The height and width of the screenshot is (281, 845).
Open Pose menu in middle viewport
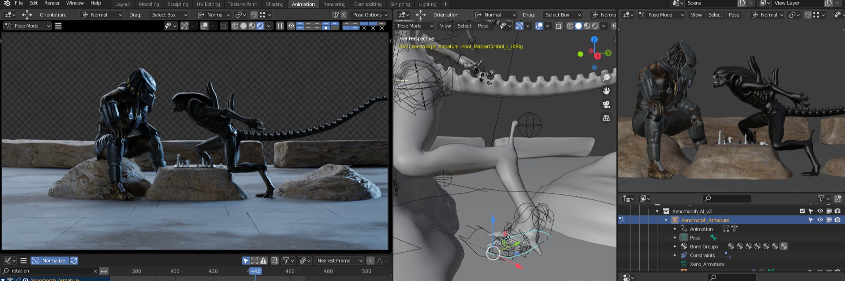click(x=483, y=26)
